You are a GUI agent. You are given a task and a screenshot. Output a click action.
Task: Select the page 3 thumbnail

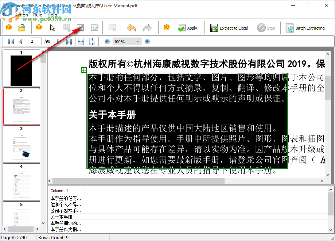[22, 144]
